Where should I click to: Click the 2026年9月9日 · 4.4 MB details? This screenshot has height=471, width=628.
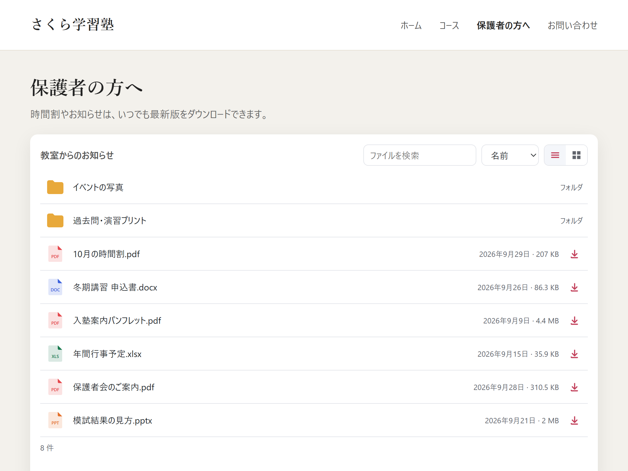521,321
